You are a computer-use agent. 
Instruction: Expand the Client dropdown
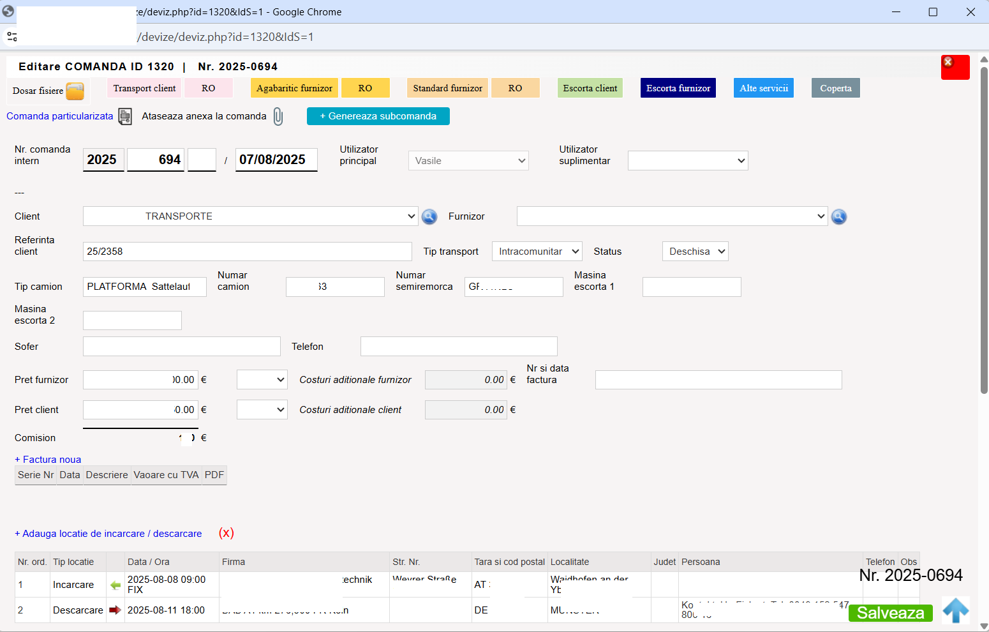click(250, 216)
